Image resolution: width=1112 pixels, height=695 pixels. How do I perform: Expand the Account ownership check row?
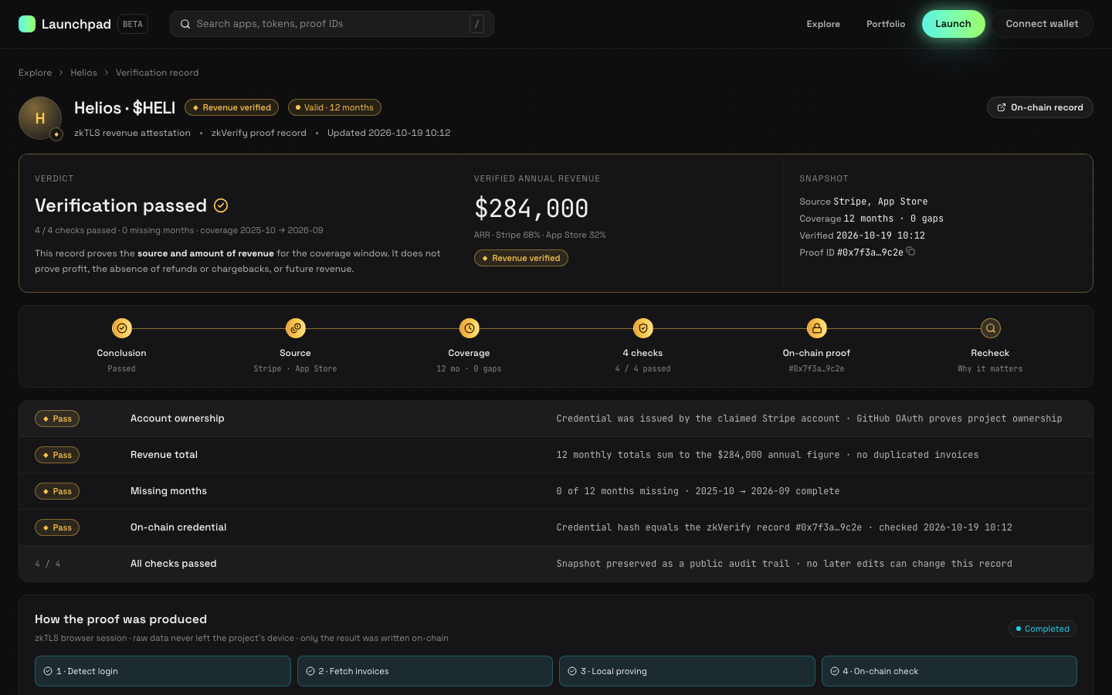(x=556, y=419)
